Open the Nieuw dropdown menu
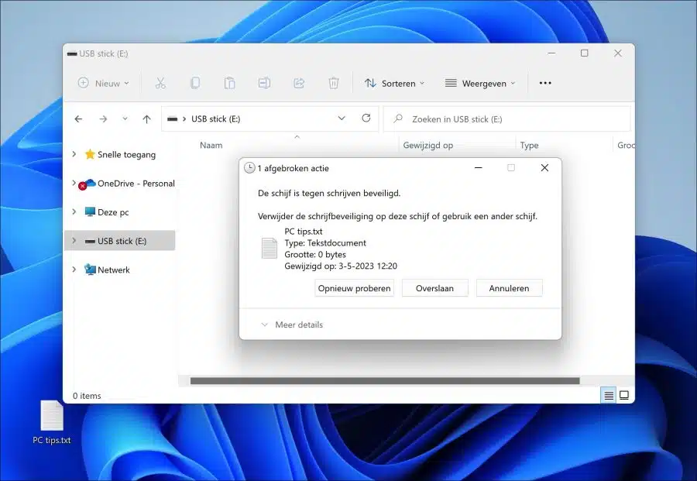 click(x=104, y=83)
